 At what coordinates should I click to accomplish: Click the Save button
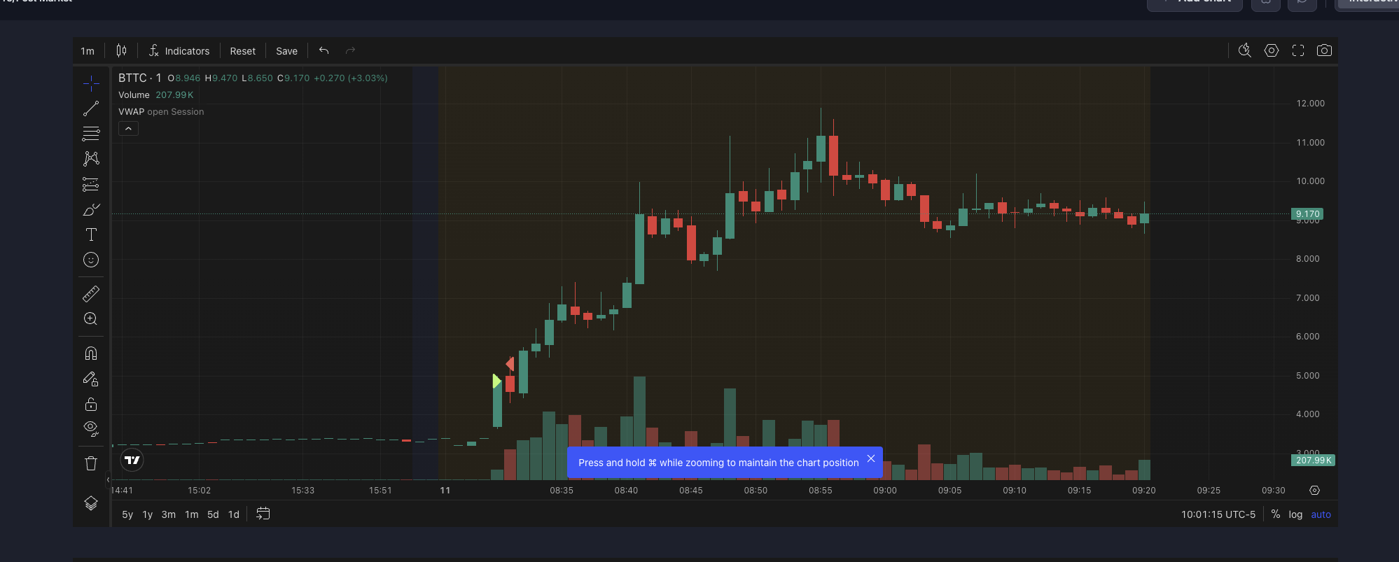(286, 51)
